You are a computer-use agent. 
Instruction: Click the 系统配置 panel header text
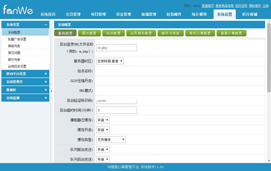click(64, 25)
